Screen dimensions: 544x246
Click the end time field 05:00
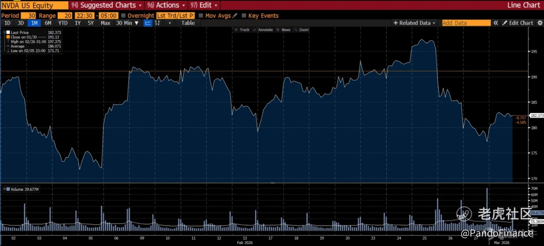[108, 16]
